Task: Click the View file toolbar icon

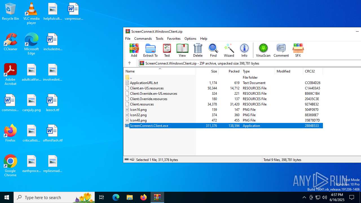Action: tap(182, 50)
